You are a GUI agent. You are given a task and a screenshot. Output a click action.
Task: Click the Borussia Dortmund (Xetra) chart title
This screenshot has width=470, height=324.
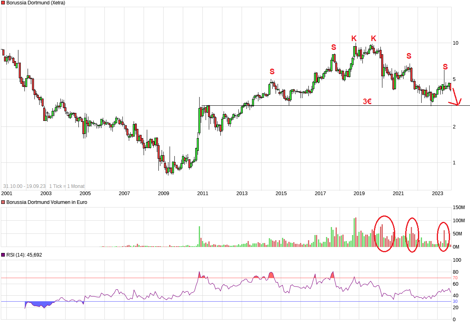[x=36, y=3]
